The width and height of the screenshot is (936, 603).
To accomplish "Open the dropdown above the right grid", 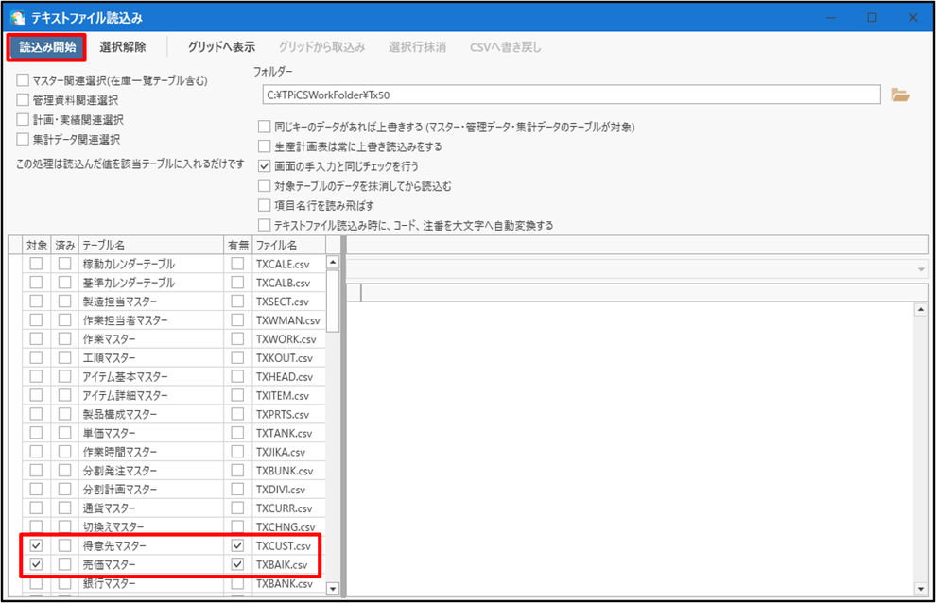I will (x=921, y=270).
